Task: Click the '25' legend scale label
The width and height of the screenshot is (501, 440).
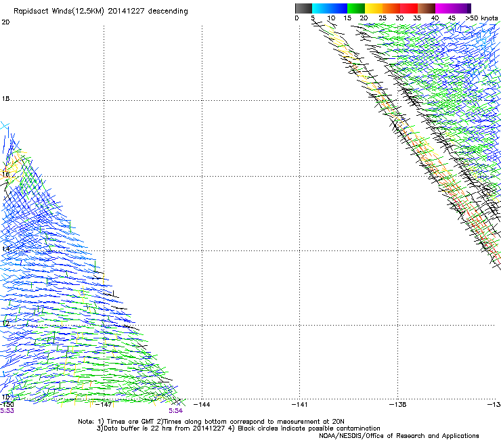Action: click(382, 18)
